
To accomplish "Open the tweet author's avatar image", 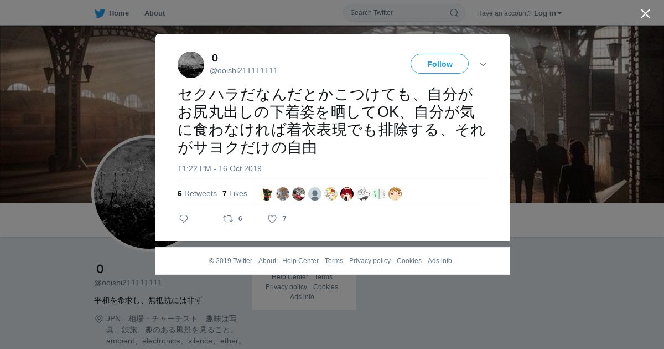I will coord(191,65).
